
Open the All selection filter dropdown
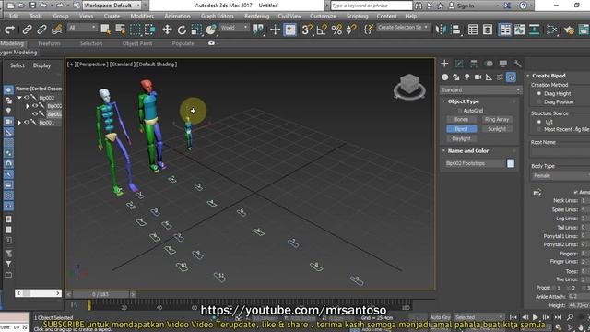[x=82, y=28]
